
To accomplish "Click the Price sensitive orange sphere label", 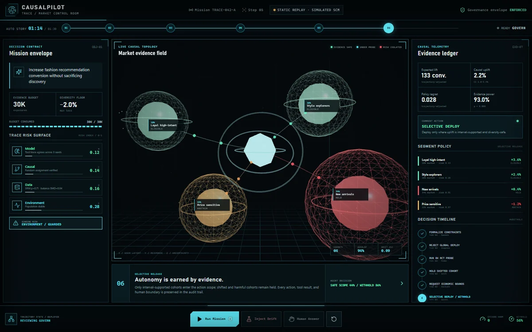I will [x=212, y=205].
